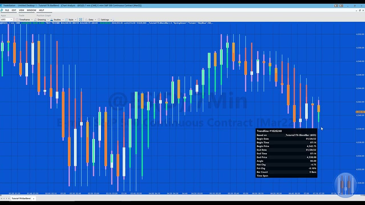This screenshot has height=205, width=365.
Task: Click the Angle 90.00 value
Action: [x=313, y=161]
